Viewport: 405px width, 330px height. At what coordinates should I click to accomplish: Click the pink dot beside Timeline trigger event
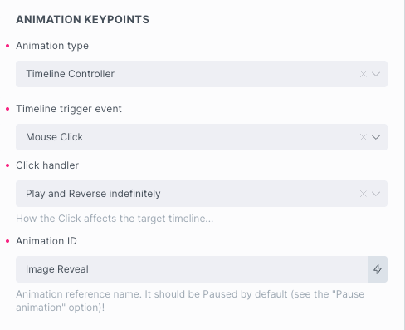point(7,109)
